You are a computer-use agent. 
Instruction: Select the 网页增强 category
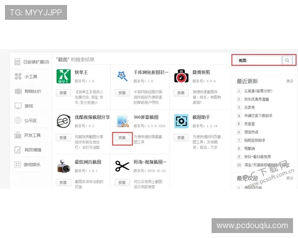click(33, 150)
